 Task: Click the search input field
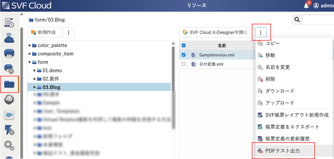pyautogui.click(x=318, y=20)
